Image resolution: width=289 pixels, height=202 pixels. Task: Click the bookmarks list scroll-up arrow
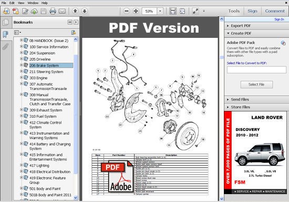(76, 39)
